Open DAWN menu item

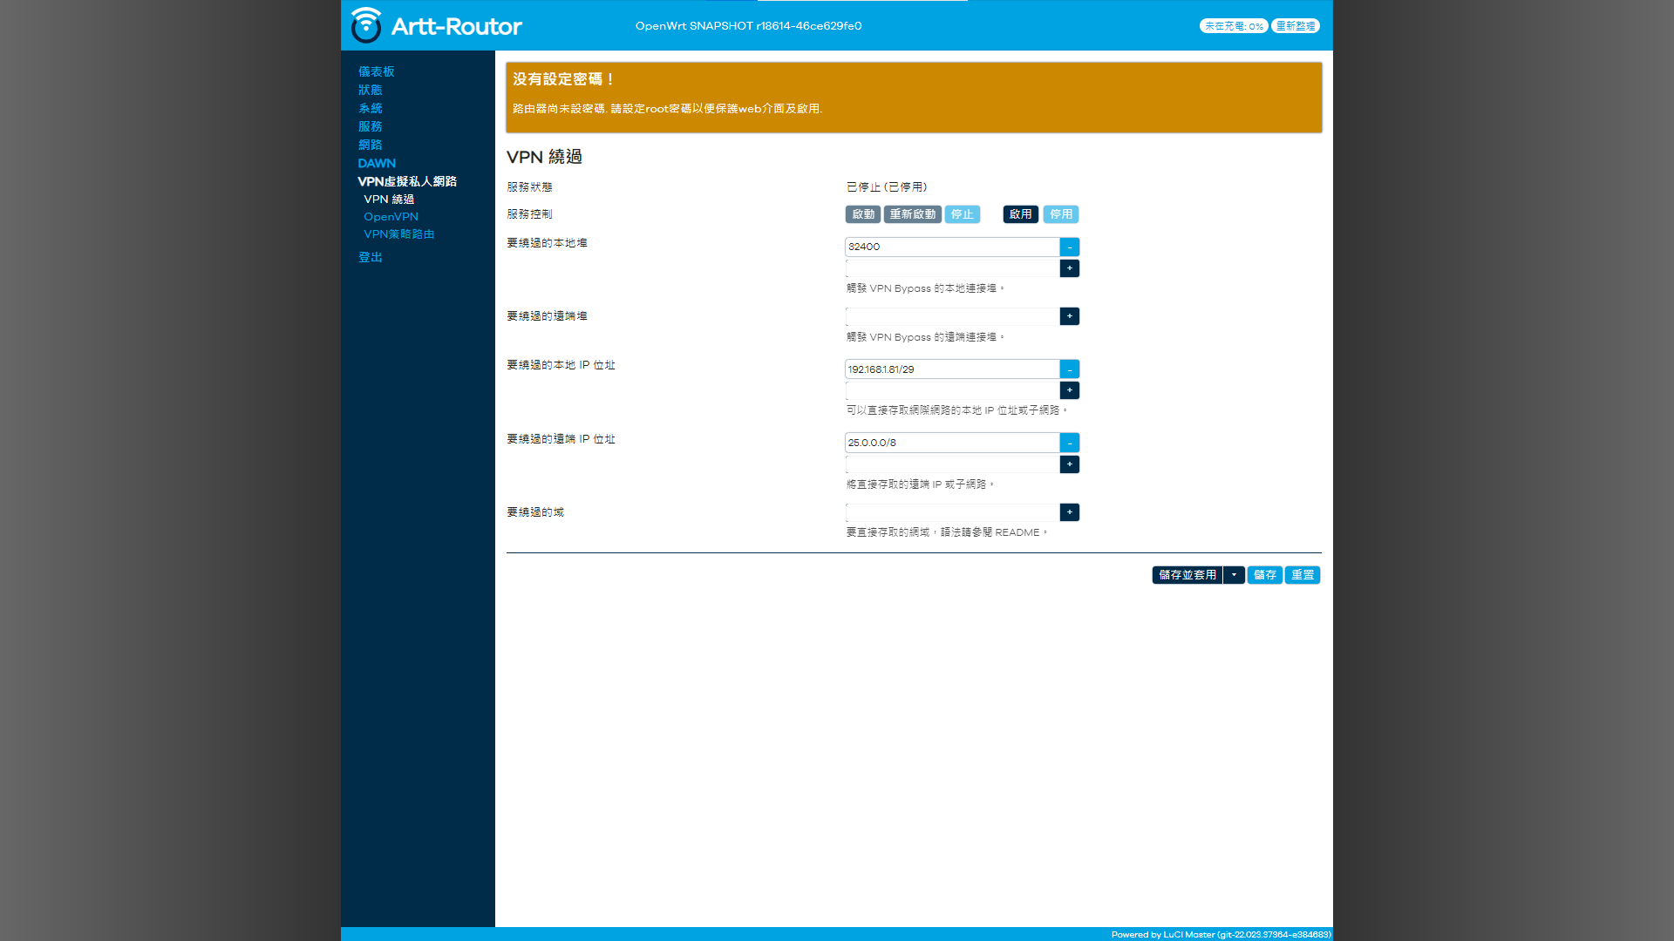click(x=377, y=163)
